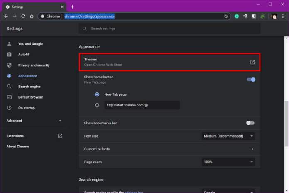This screenshot has height=193, width=289.
Task: Open Chrome Web Store themes link icon
Action: click(x=252, y=62)
